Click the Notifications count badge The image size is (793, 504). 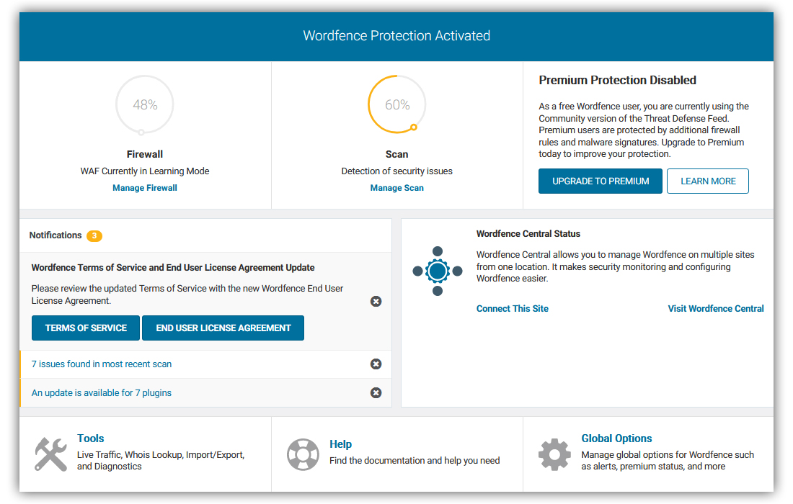[94, 236]
